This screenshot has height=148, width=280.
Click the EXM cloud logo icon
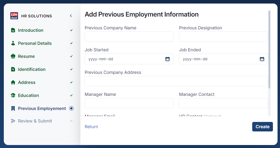click(14, 16)
